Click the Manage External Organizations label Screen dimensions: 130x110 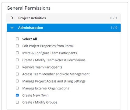pyautogui.click(x=46, y=88)
